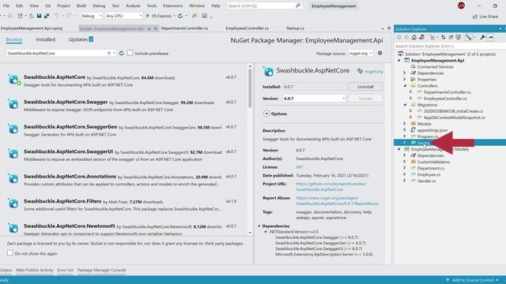Viewport: 506px width, 284px height.
Task: Open NuGet package source settings gear
Action: pyautogui.click(x=380, y=53)
